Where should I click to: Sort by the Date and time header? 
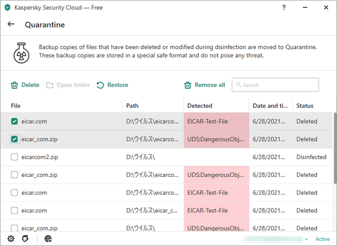coord(270,106)
